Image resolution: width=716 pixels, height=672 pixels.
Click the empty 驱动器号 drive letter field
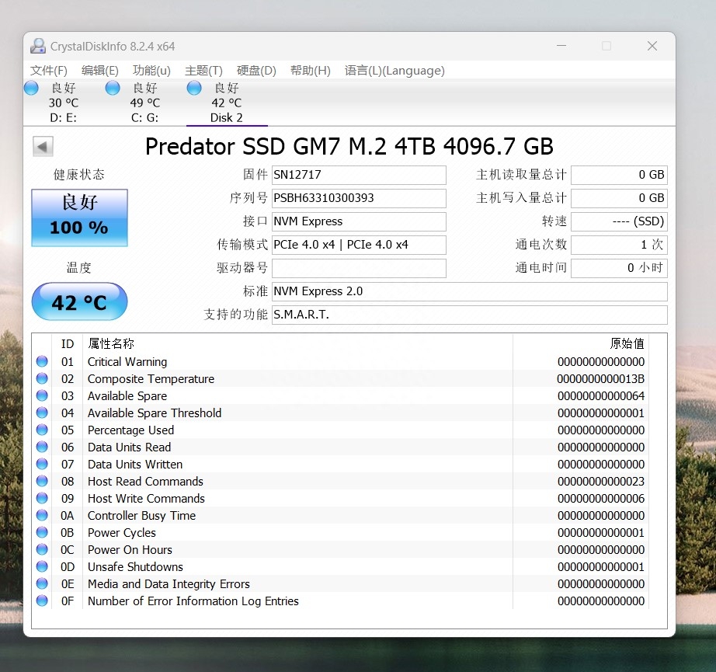click(x=359, y=268)
